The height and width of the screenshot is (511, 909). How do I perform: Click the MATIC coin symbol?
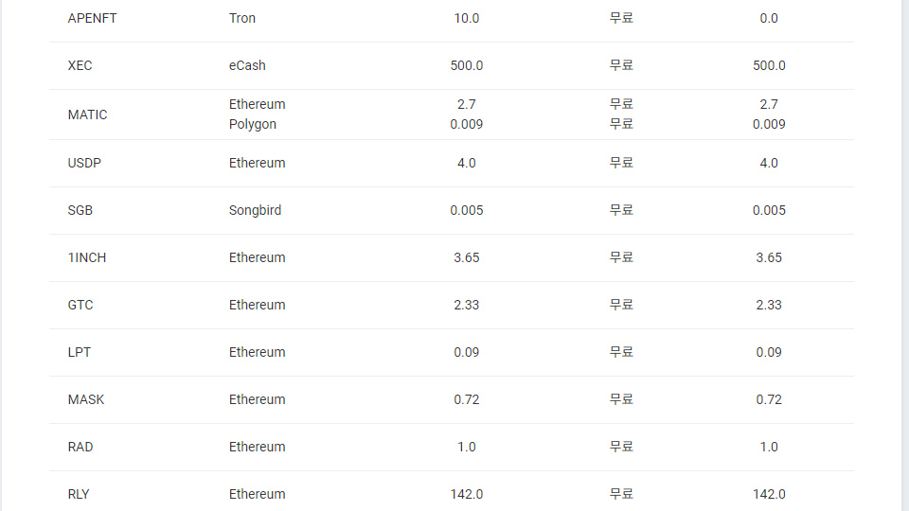[87, 115]
